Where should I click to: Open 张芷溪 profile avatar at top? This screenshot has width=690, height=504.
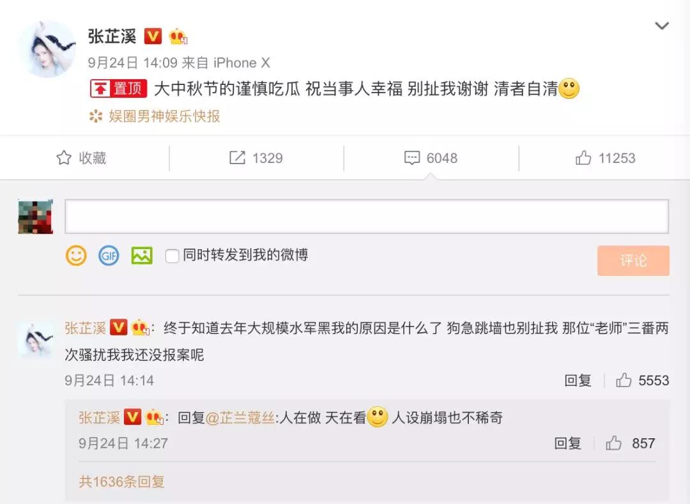point(47,49)
